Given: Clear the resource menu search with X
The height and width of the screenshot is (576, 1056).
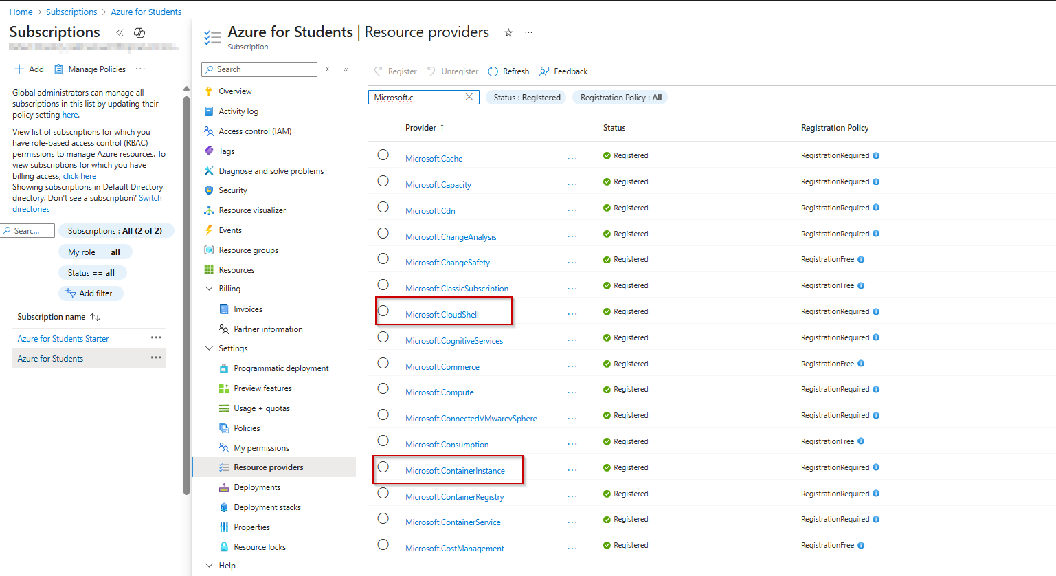Looking at the screenshot, I should 327,69.
